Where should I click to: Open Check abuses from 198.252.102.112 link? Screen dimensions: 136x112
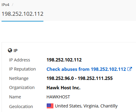tap(86, 69)
